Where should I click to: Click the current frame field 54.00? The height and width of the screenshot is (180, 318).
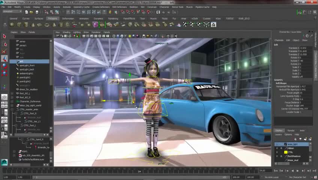point(265,171)
